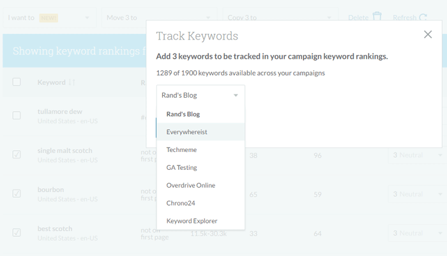Viewport: 447px width, 256px height.
Task: Sort by the Keyword column arrows
Action: click(72, 82)
